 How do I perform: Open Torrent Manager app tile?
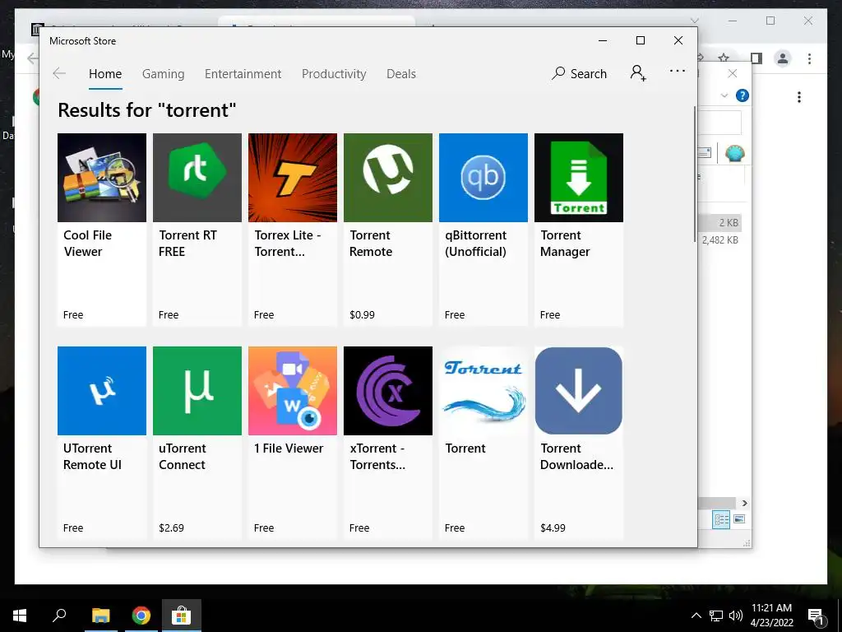pyautogui.click(x=579, y=230)
